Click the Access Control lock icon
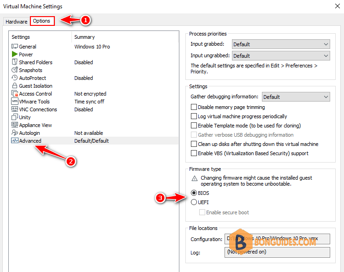 pyautogui.click(x=15, y=94)
